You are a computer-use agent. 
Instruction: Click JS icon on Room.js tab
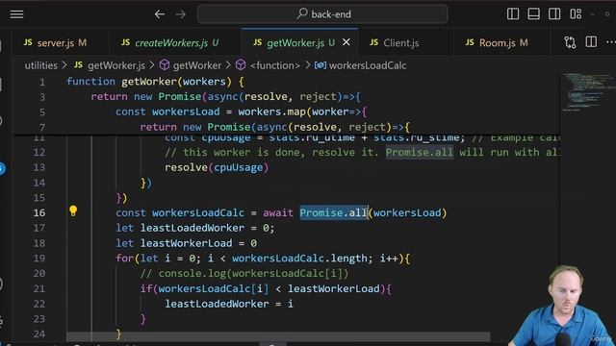tap(470, 42)
